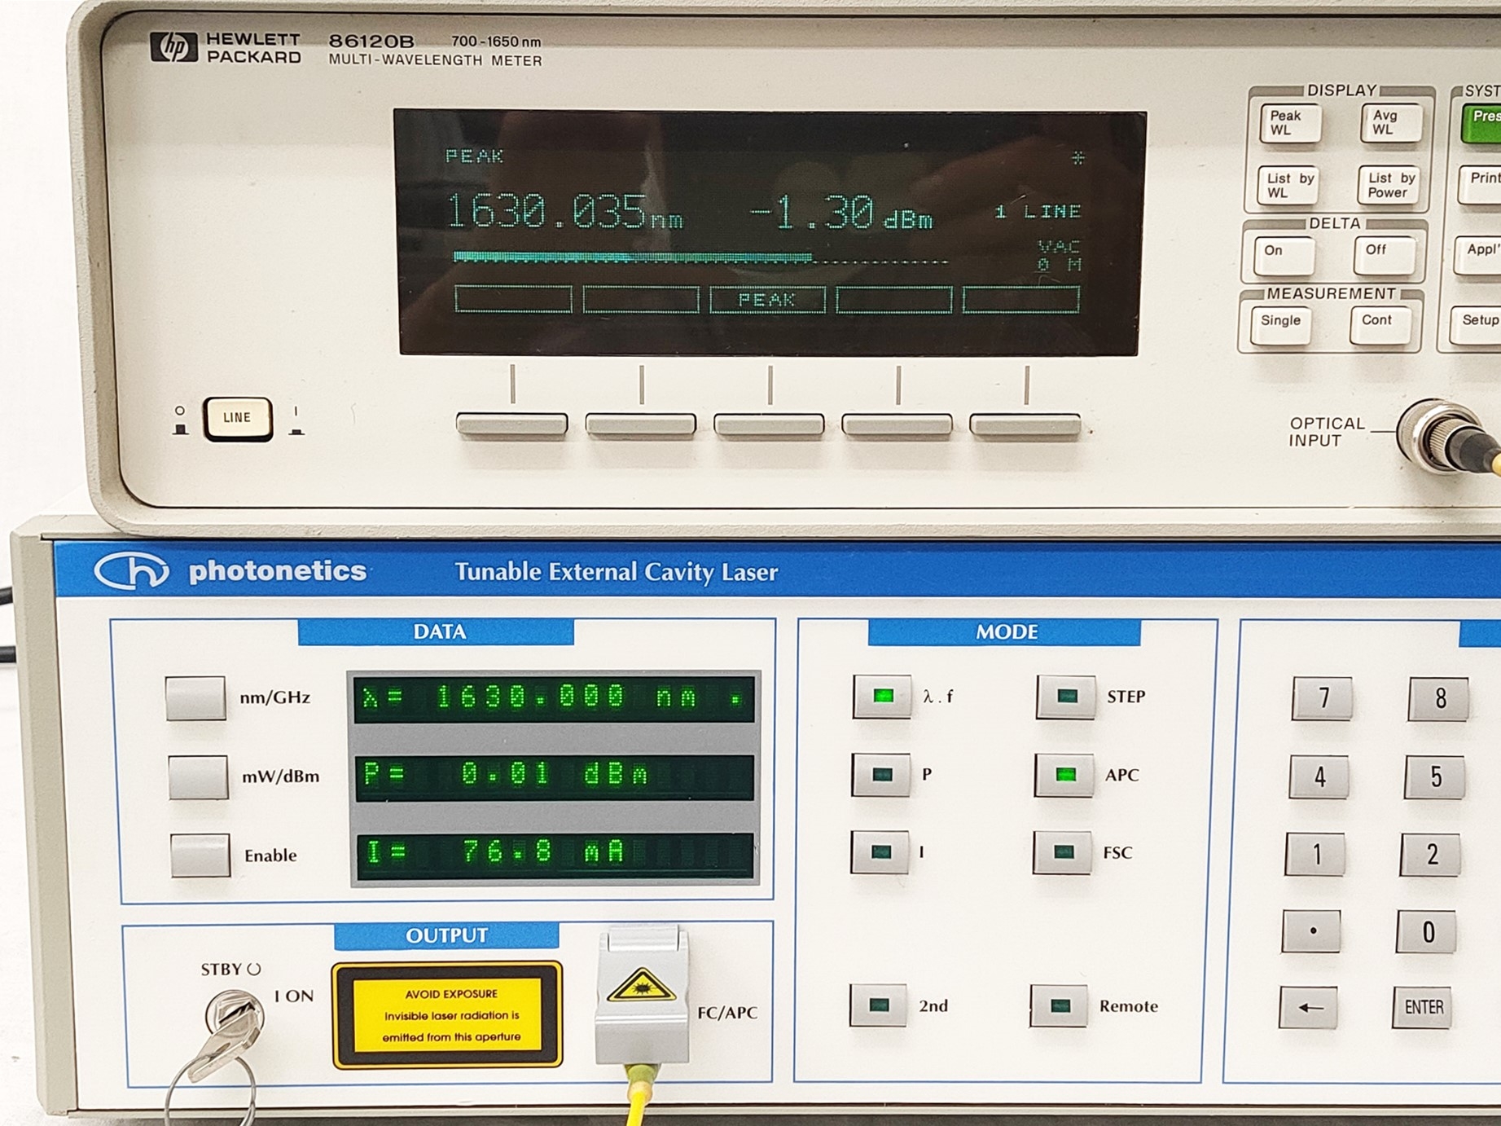Push the softkey below the PEAK label
The image size is (1501, 1126).
pyautogui.click(x=769, y=424)
